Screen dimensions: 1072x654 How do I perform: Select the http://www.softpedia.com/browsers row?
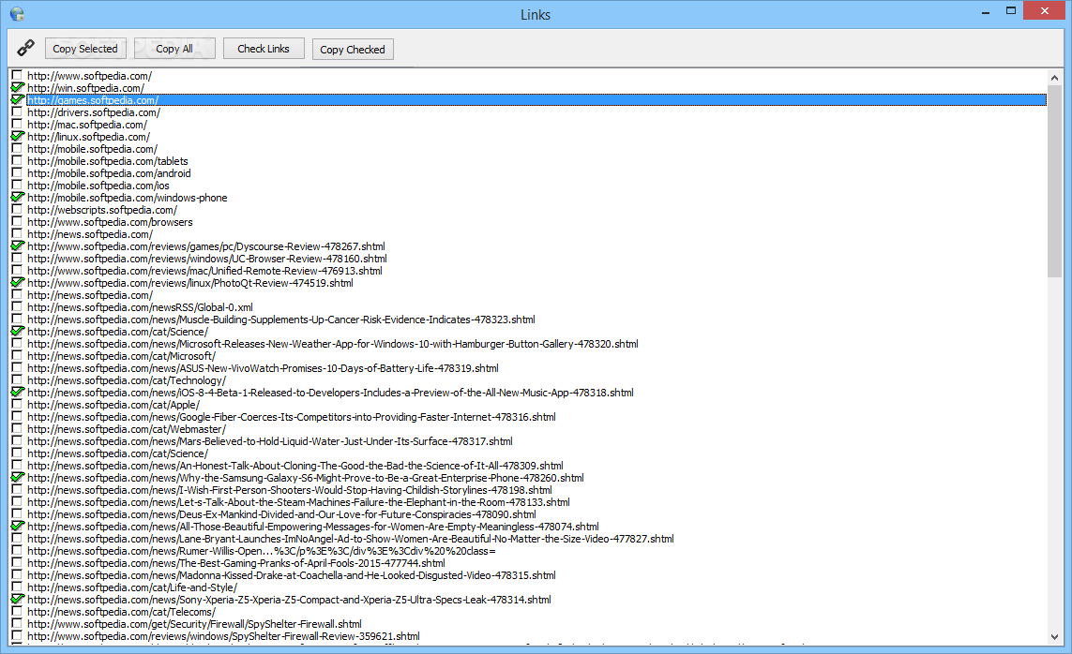tap(110, 222)
